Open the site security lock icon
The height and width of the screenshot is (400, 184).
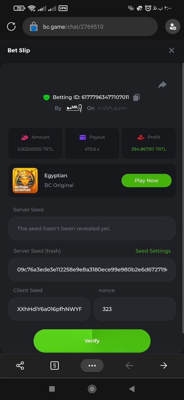[x=34, y=26]
